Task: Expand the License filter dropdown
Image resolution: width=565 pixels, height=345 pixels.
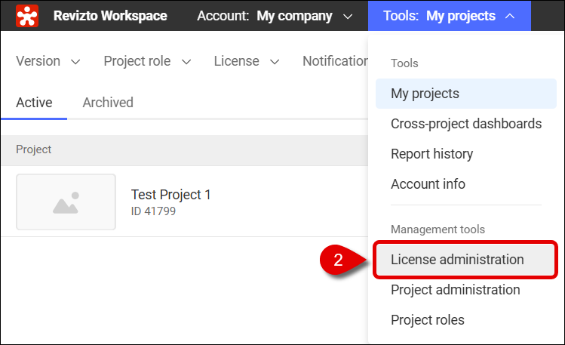Action: click(x=247, y=61)
